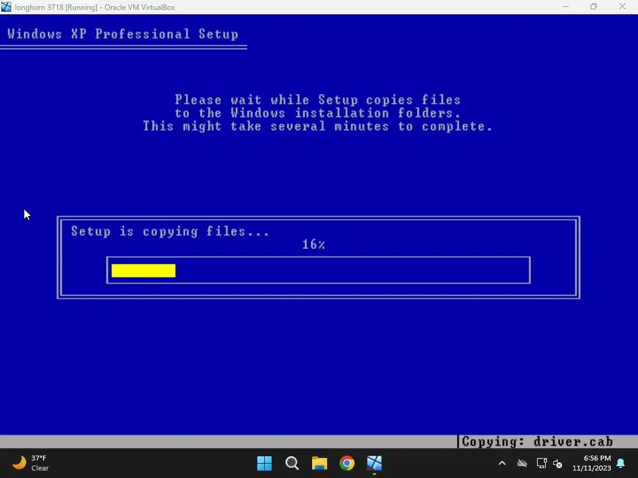638x478 pixels.
Task: Click the 16% progress value
Action: tap(313, 244)
